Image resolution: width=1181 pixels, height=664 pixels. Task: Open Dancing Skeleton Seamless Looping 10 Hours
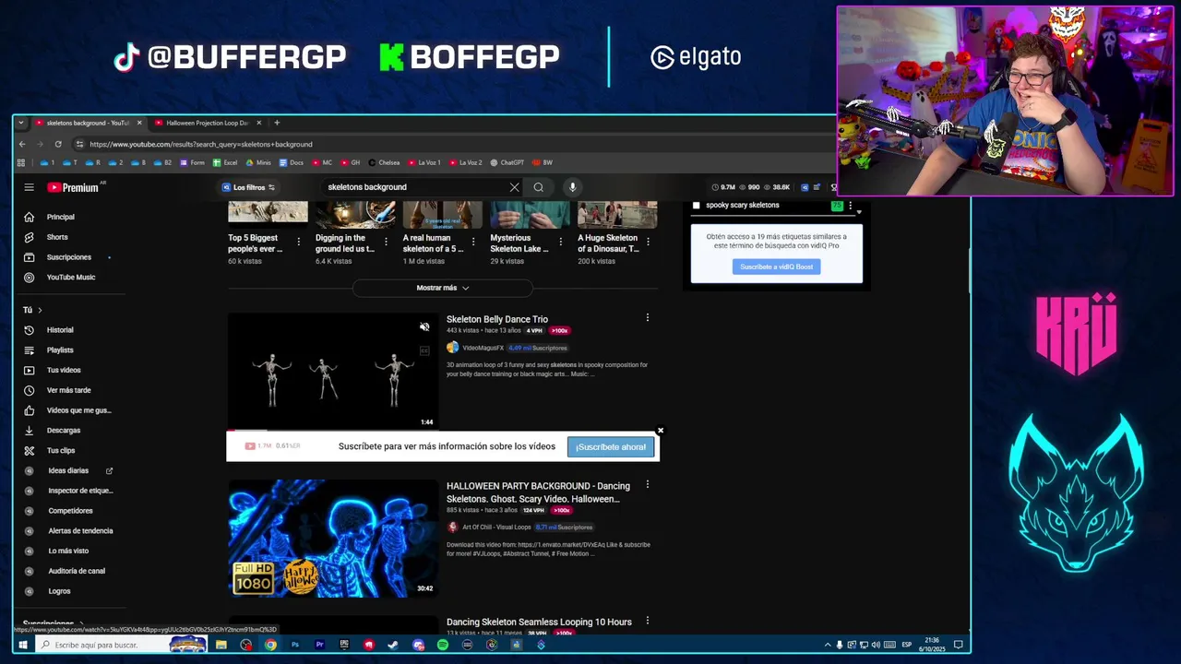tap(539, 622)
